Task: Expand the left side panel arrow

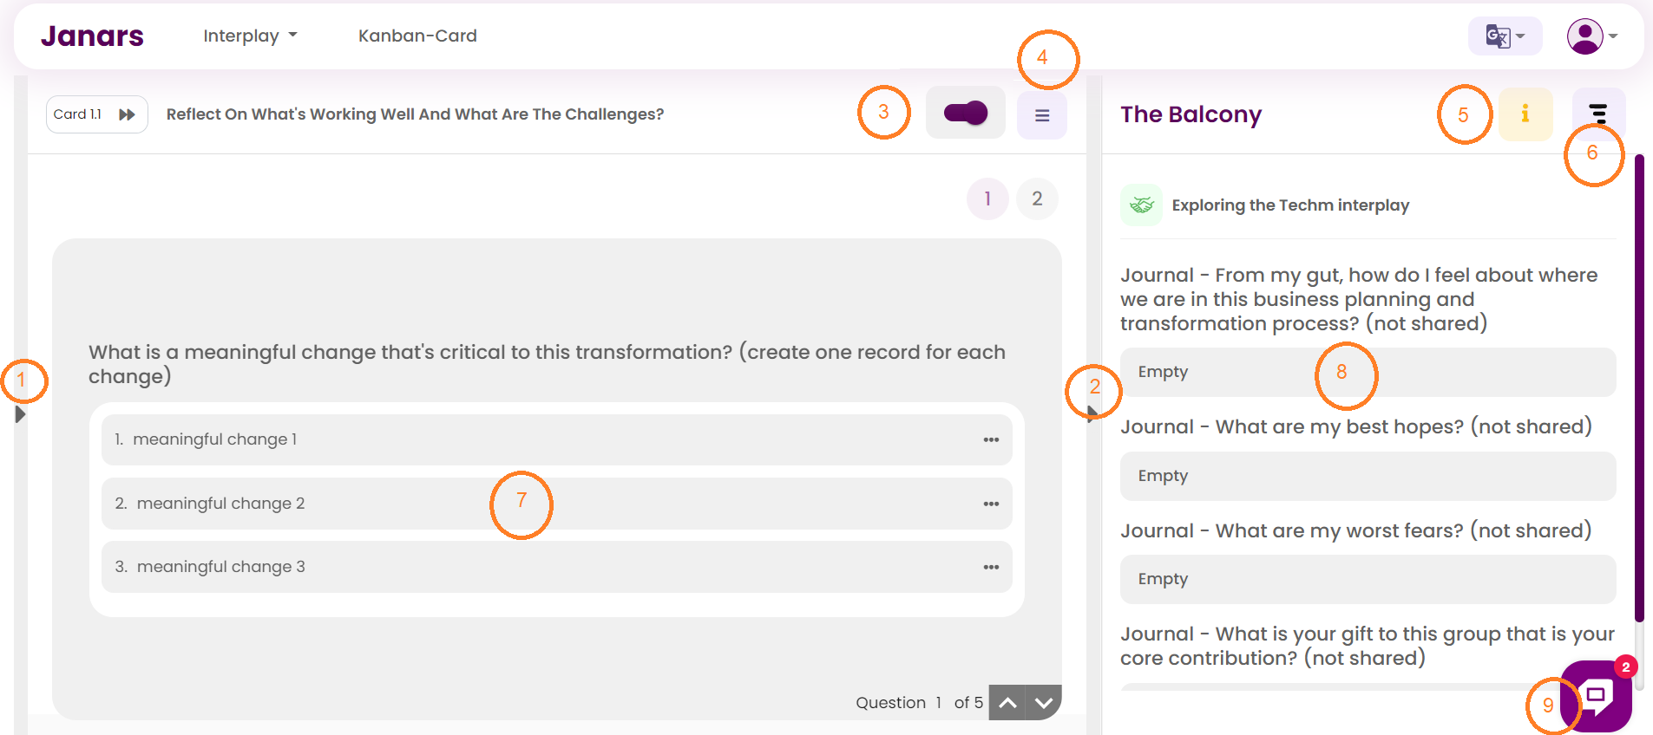Action: tap(21, 414)
